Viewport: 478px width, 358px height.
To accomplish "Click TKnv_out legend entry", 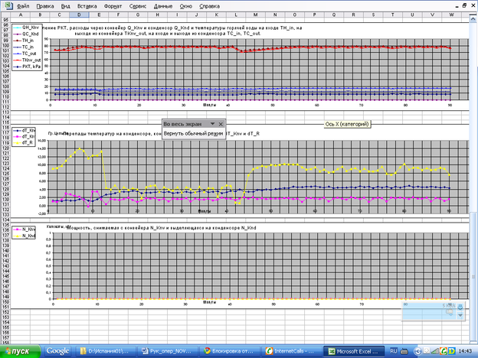I will [27, 60].
